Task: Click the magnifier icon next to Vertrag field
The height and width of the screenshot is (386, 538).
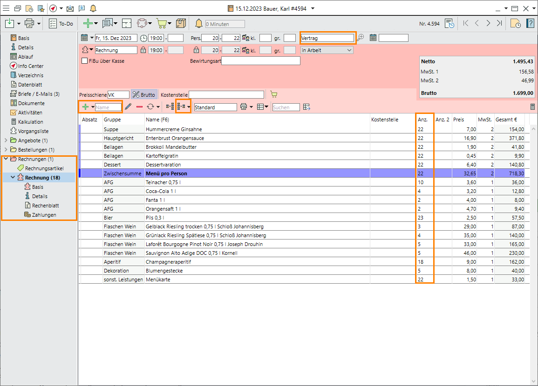Action: coord(360,38)
